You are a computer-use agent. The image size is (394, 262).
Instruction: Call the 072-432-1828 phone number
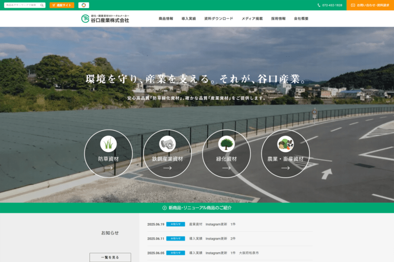329,5
